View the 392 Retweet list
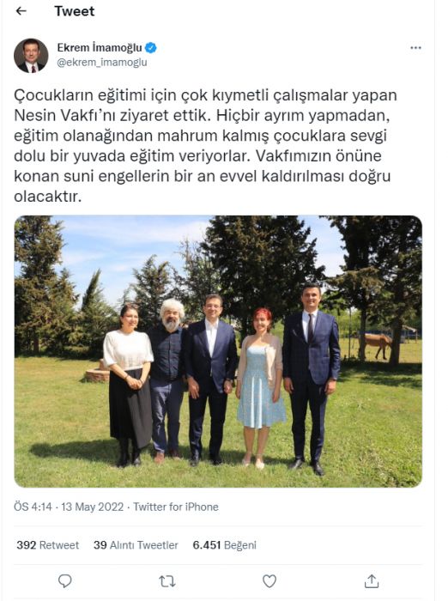The height and width of the screenshot is (601, 448). pos(47,545)
